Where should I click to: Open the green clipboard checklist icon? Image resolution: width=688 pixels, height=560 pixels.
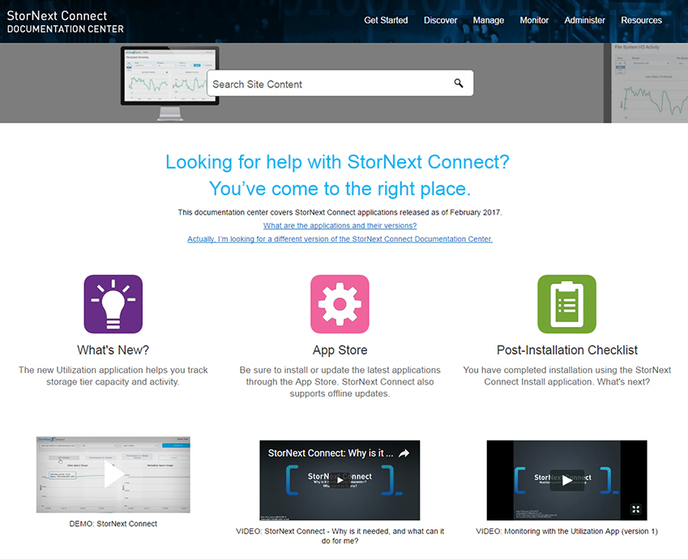(567, 304)
